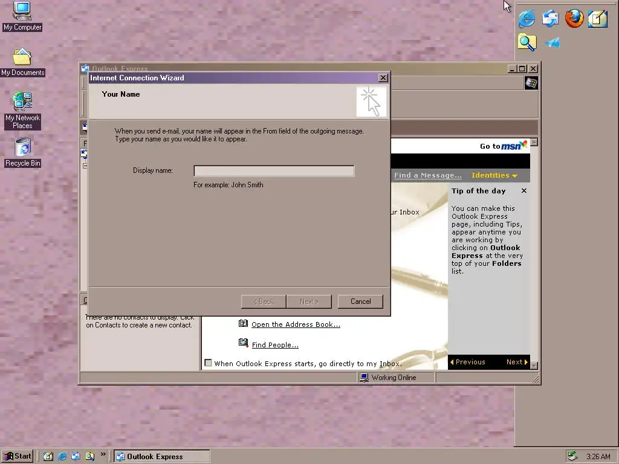
Task: Click scroll up arrow in Outlook Express pane
Action: point(534,142)
